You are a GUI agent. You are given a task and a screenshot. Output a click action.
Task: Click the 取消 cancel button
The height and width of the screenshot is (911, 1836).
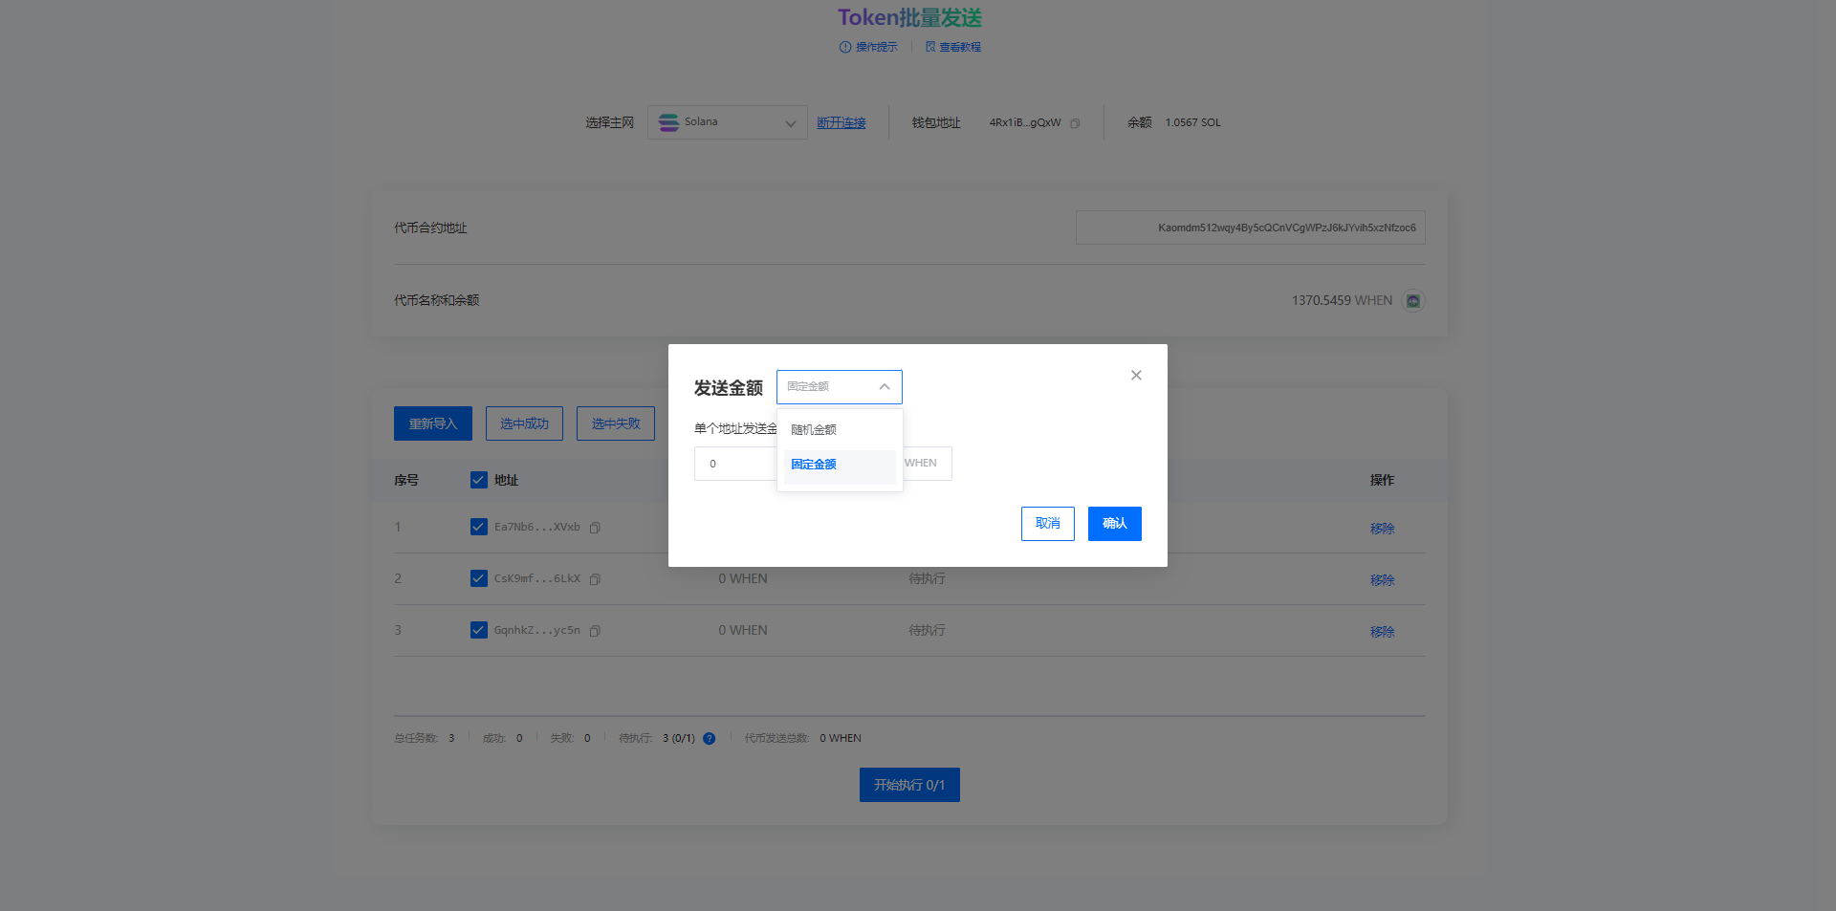coord(1047,524)
